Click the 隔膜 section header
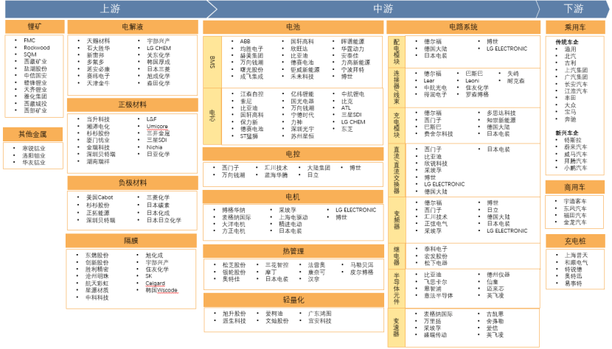 click(x=133, y=240)
